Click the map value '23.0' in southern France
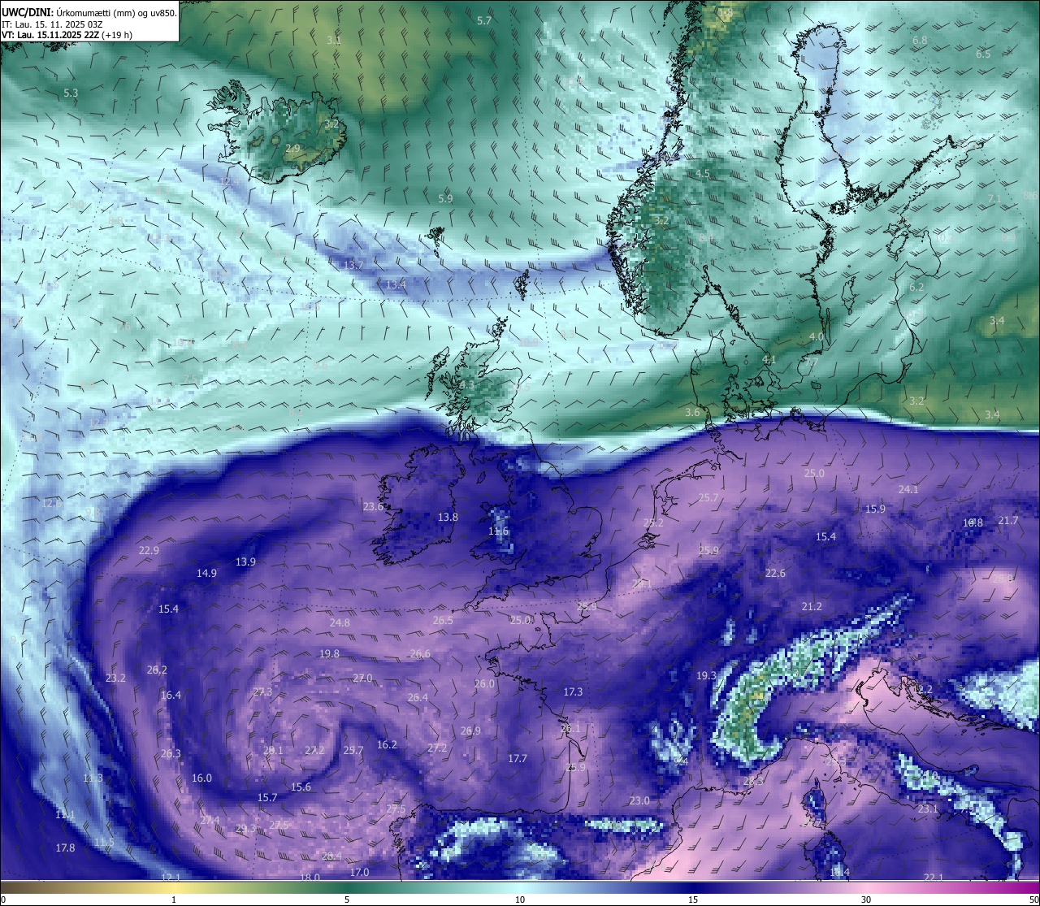Screen dimensions: 1040x906 [x=639, y=800]
